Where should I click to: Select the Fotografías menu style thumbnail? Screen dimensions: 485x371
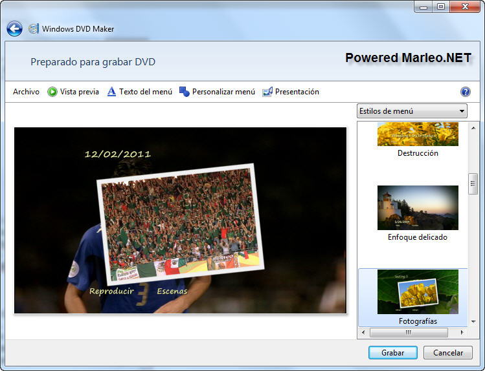coord(418,291)
